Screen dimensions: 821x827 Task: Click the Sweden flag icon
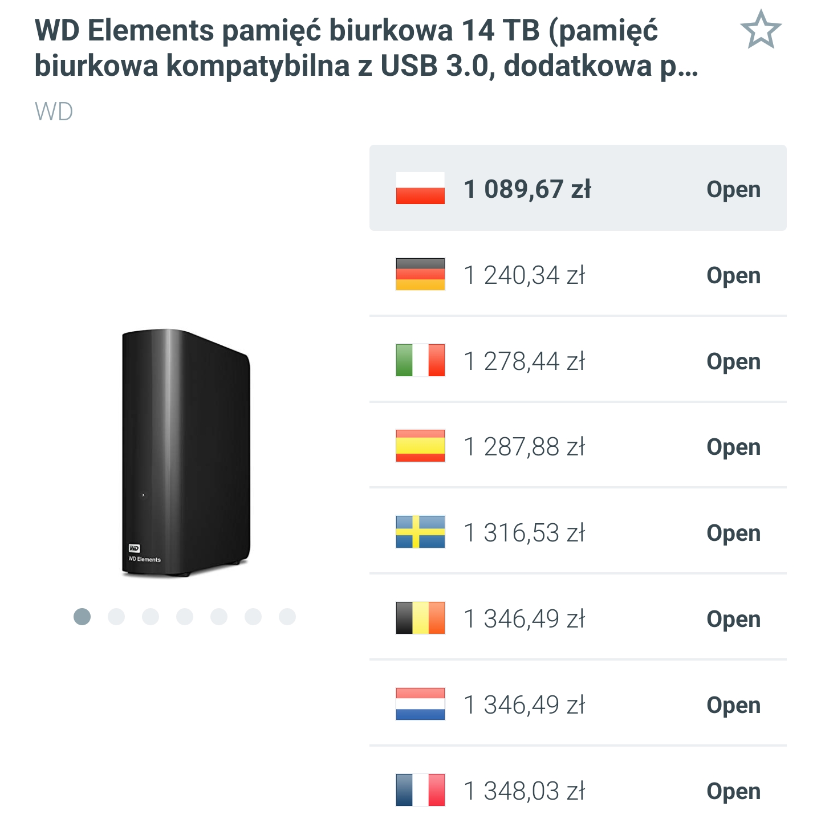click(420, 532)
